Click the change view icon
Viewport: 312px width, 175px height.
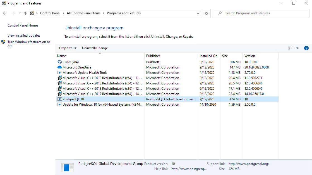click(291, 48)
